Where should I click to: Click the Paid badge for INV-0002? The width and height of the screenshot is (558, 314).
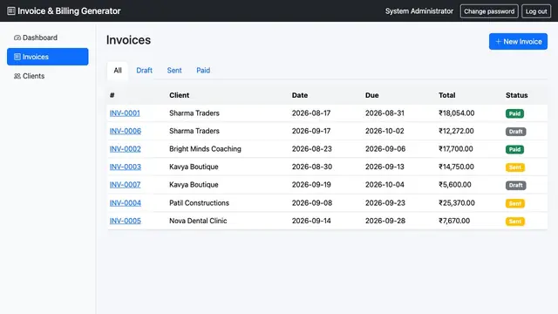pos(514,149)
